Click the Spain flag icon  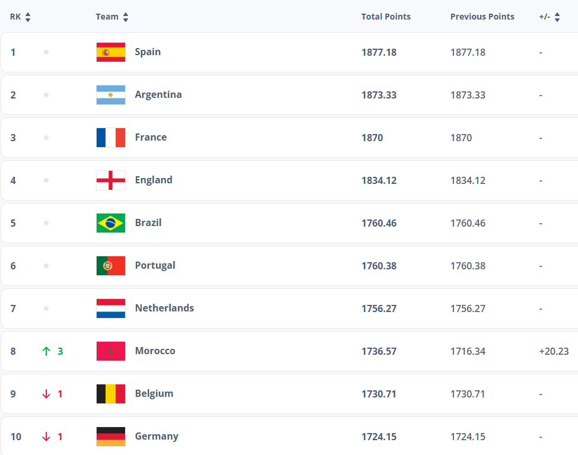tap(111, 52)
